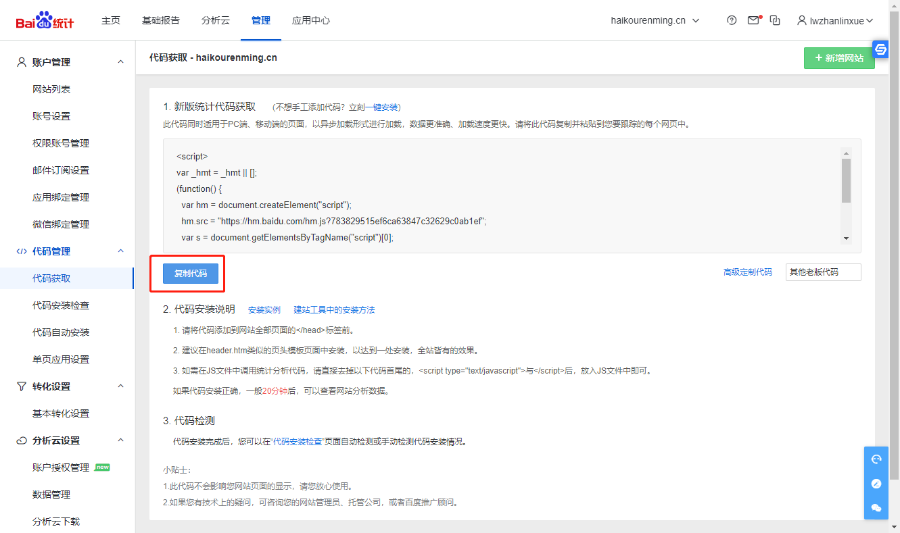The image size is (900, 533).
Task: Click the var _hmt line in the code box
Action: pyautogui.click(x=216, y=172)
